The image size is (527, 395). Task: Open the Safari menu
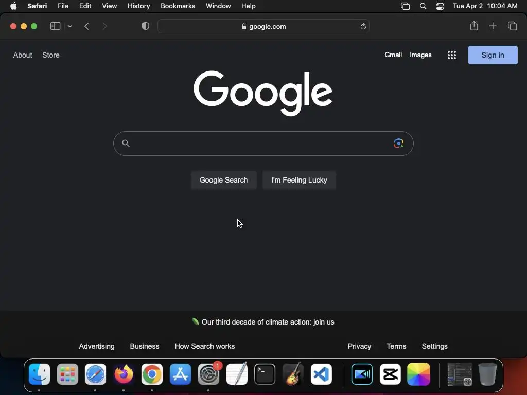click(x=37, y=6)
